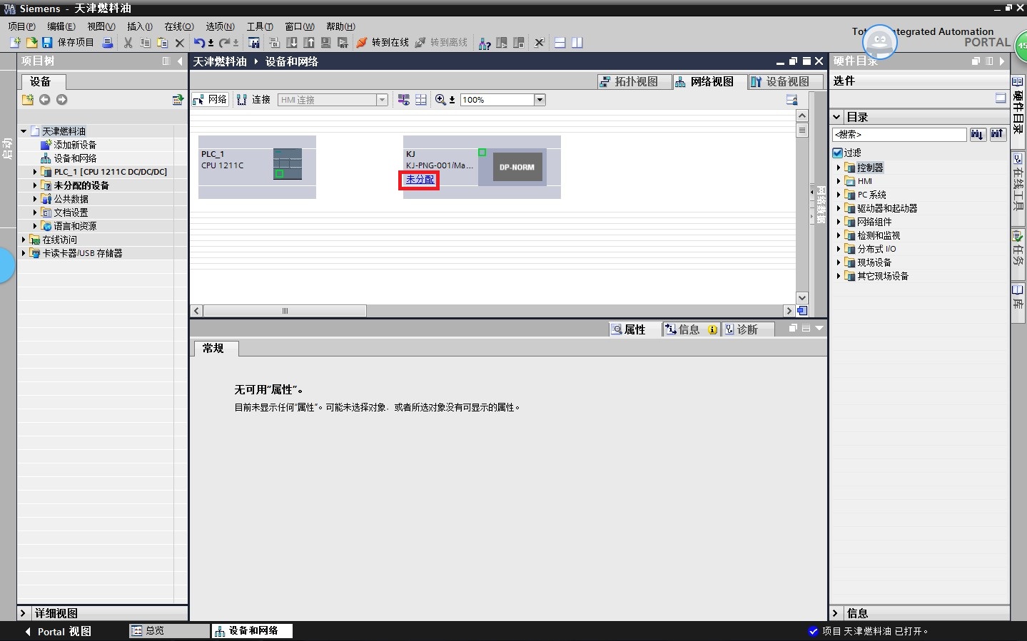Click the Delete X icon in toolbar

tap(180, 43)
